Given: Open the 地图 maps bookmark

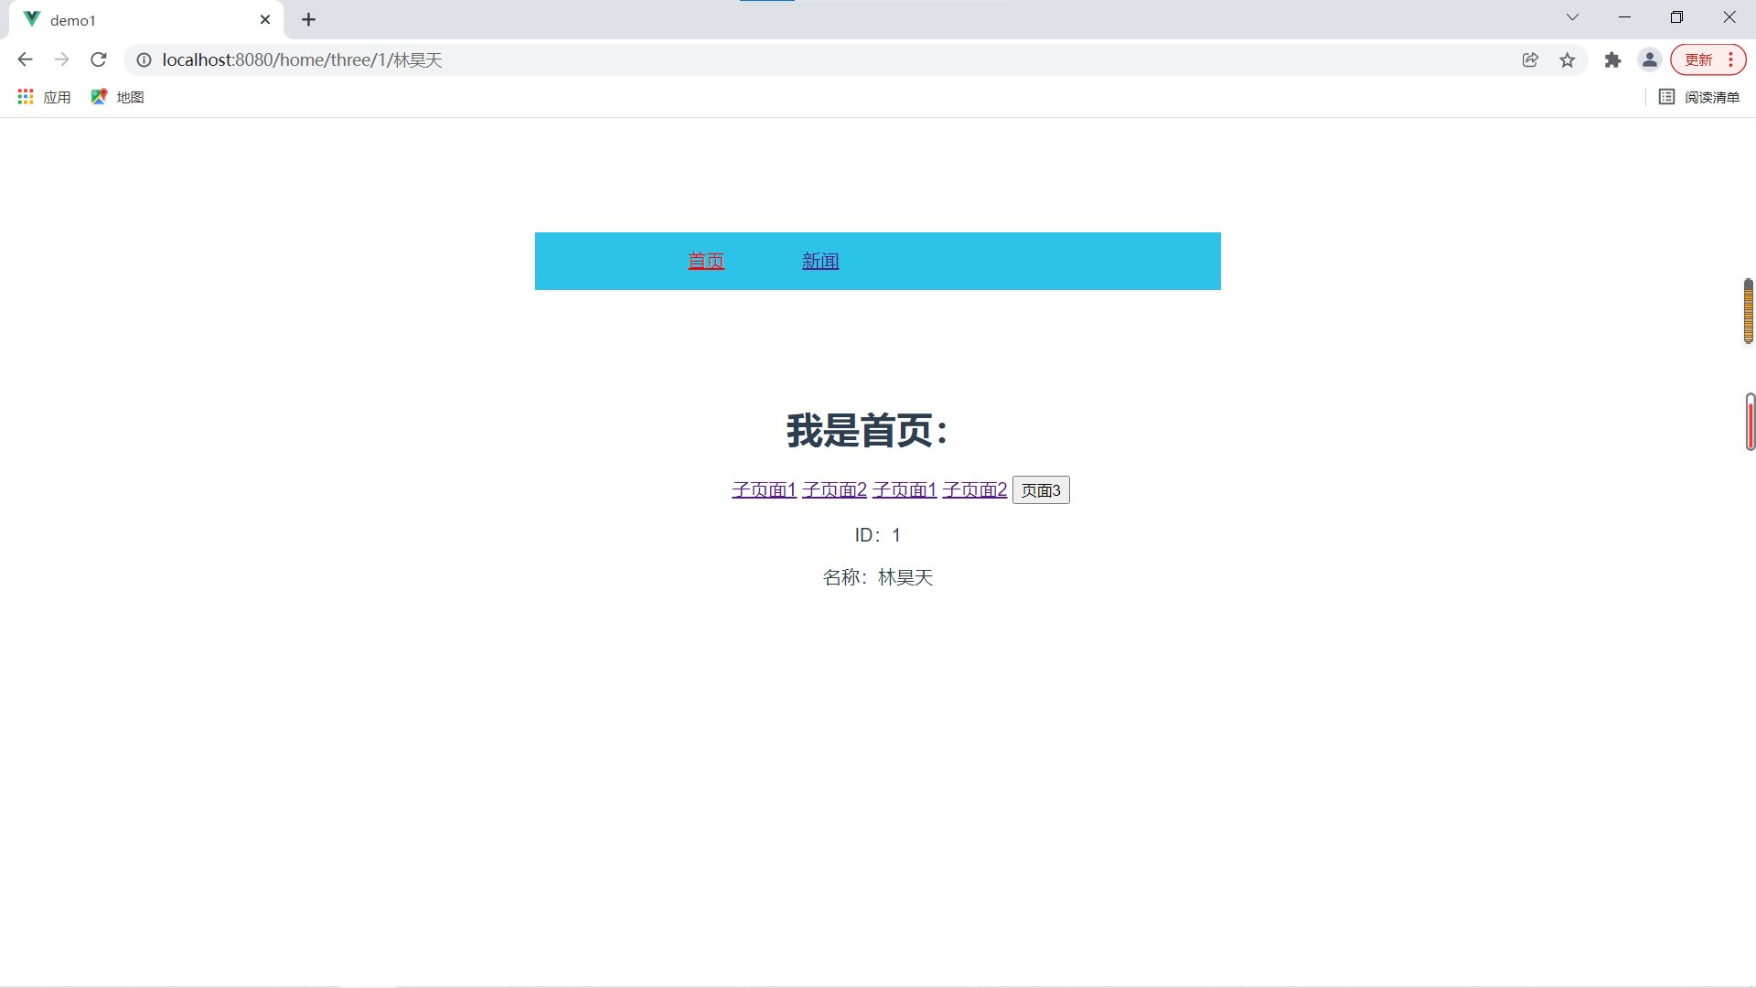Looking at the screenshot, I should point(117,97).
